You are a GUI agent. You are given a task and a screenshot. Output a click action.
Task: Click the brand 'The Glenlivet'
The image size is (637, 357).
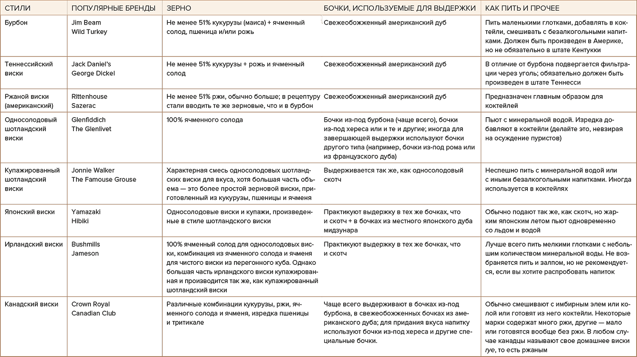[x=91, y=129]
